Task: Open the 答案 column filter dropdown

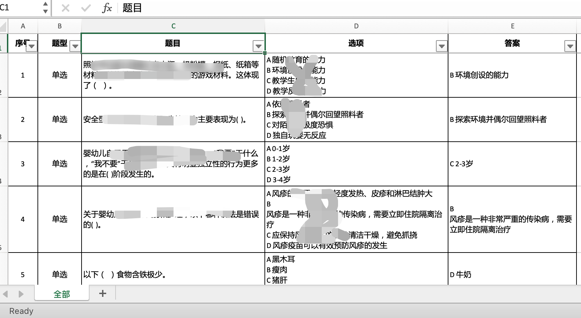Action: (x=569, y=46)
